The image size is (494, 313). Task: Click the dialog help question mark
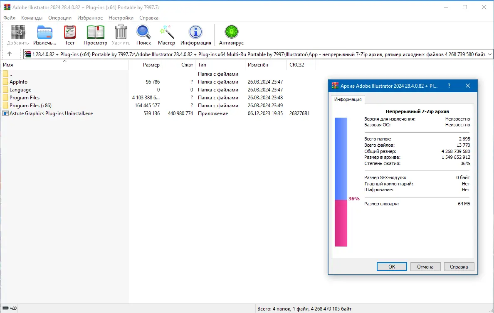(449, 86)
